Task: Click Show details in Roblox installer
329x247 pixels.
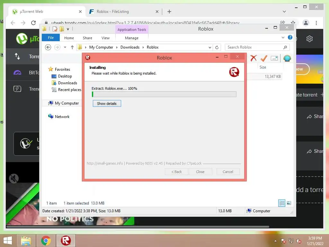Action: pyautogui.click(x=107, y=103)
